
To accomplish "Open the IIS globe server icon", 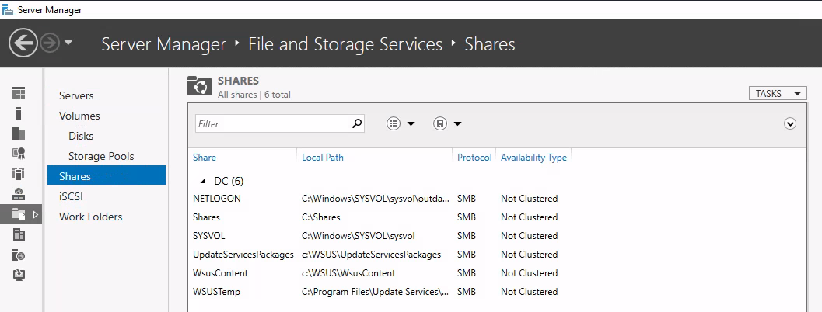I will [x=19, y=255].
